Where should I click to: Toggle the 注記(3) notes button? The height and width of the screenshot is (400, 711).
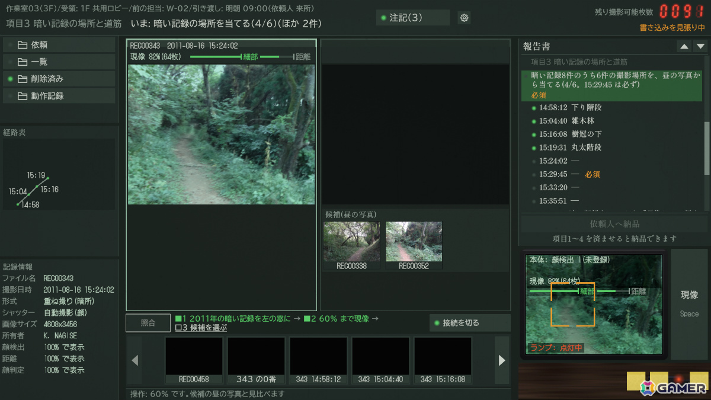(413, 18)
